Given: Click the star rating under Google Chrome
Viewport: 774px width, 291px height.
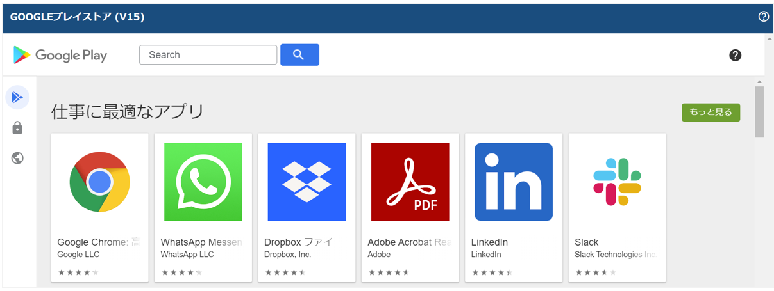Looking at the screenshot, I should [78, 272].
